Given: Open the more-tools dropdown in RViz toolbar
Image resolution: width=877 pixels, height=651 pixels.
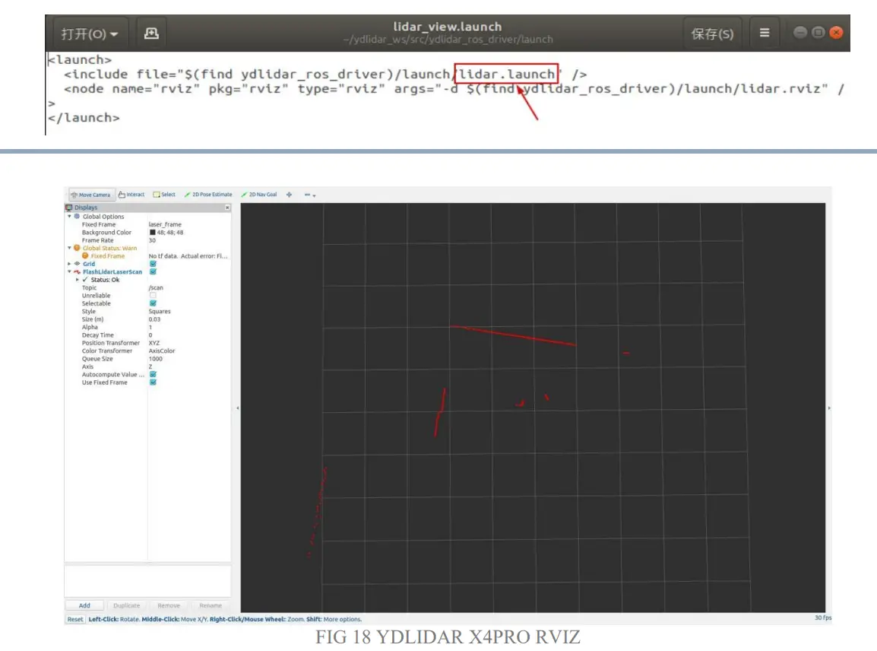Looking at the screenshot, I should [x=308, y=195].
